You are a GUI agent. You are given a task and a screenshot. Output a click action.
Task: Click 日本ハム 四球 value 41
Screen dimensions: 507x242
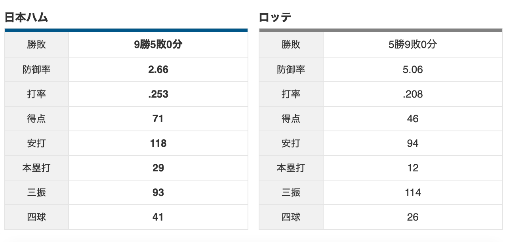click(158, 217)
